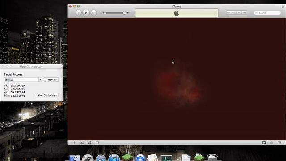Click the Next track button in iTunes
This screenshot has height=161, width=286.
click(93, 13)
